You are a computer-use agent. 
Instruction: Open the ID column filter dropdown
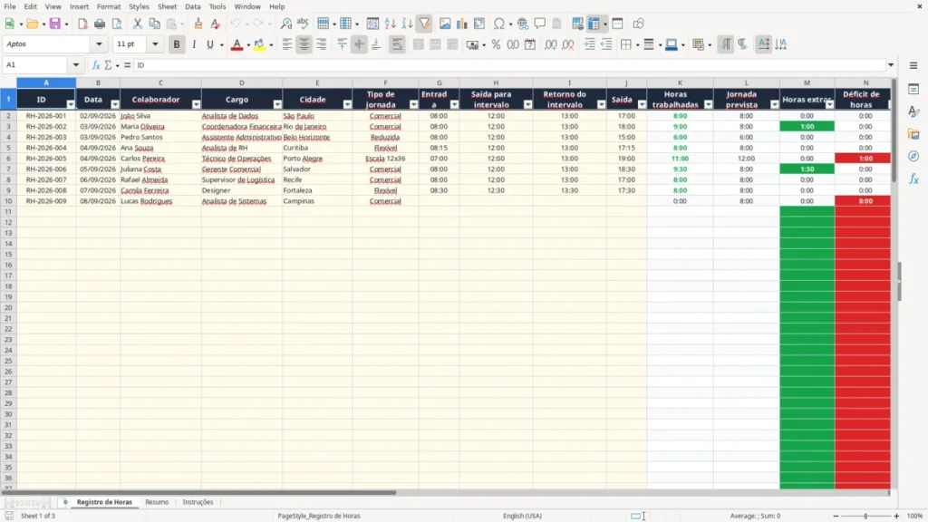(x=71, y=105)
